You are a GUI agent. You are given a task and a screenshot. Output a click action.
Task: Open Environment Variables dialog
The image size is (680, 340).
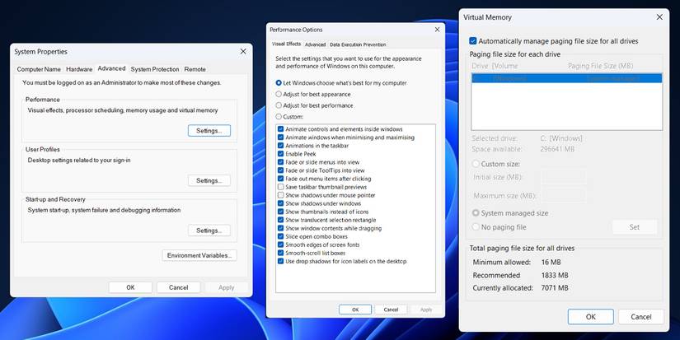pos(199,255)
